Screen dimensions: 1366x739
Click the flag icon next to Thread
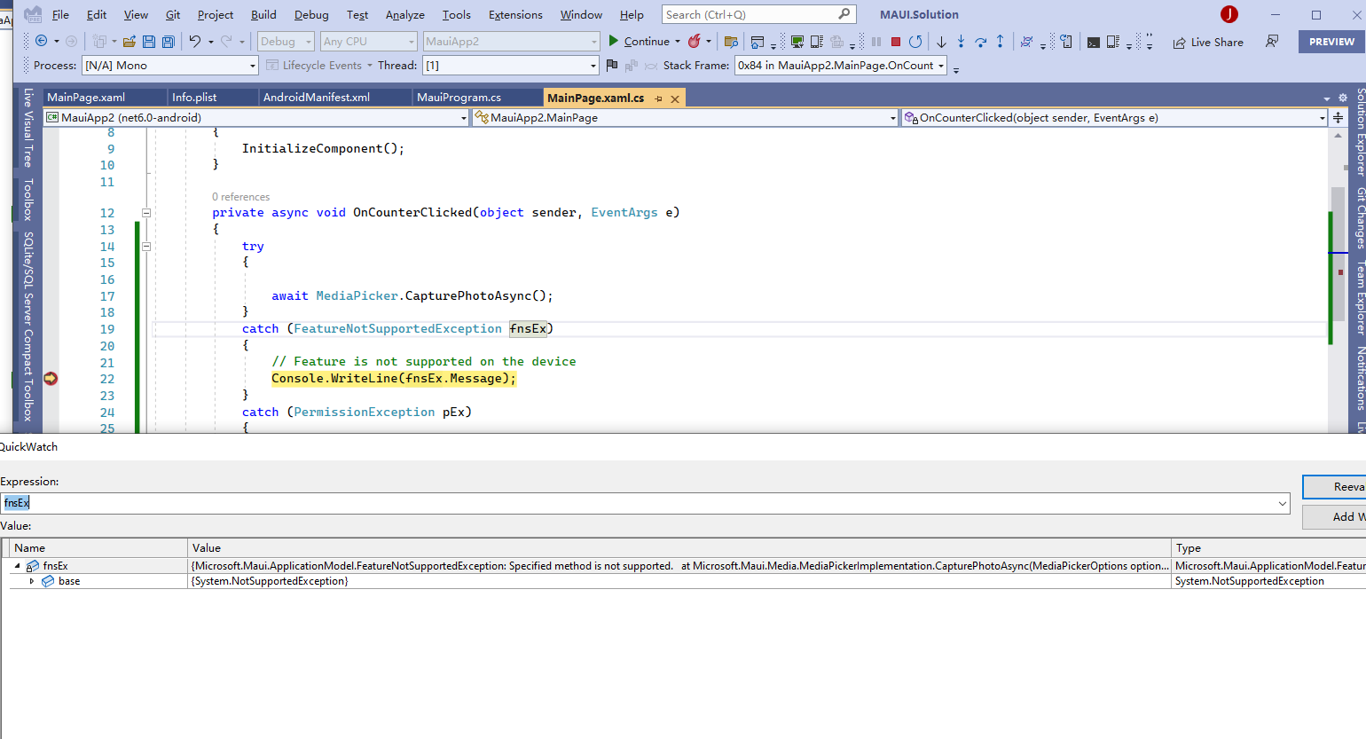(x=612, y=65)
